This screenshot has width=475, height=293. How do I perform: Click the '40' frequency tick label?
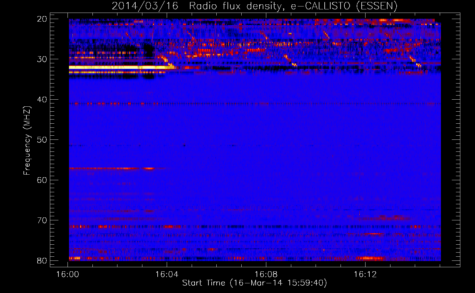42,100
